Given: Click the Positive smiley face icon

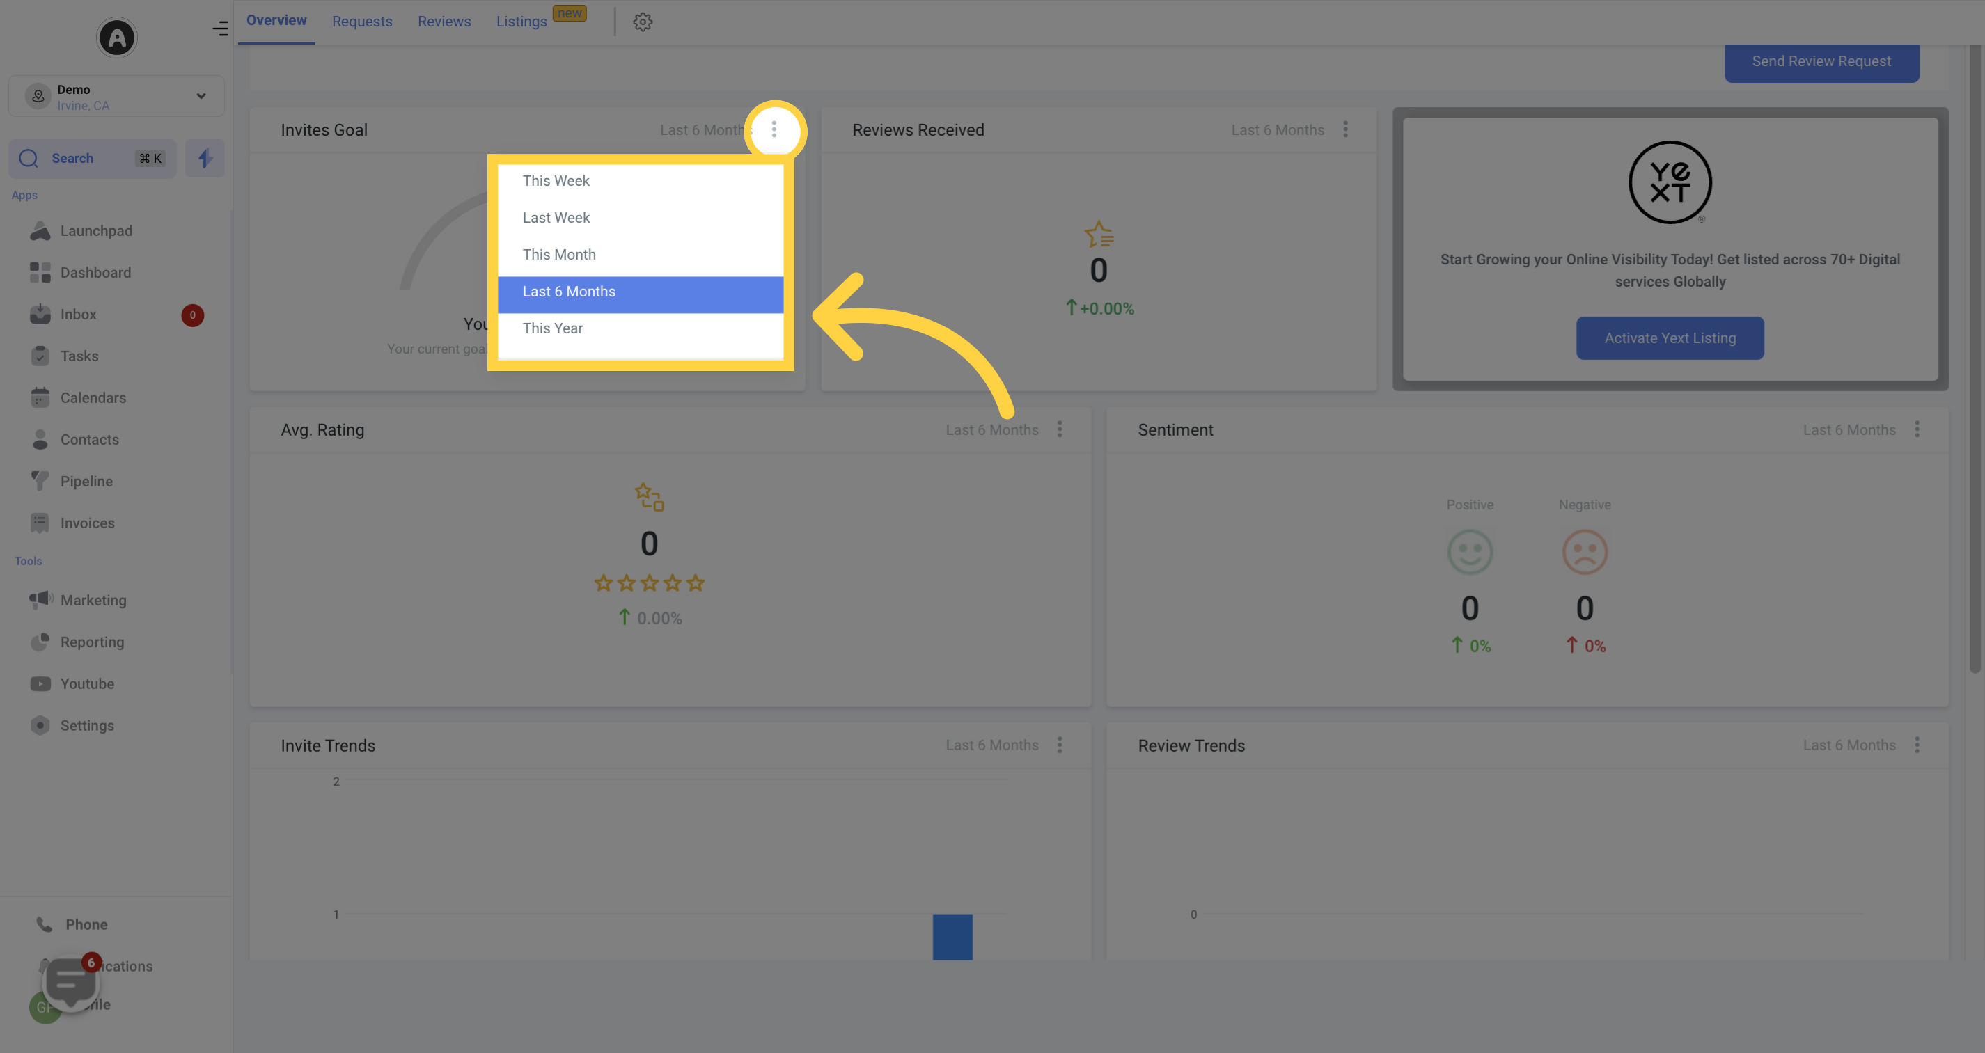Looking at the screenshot, I should pos(1470,553).
